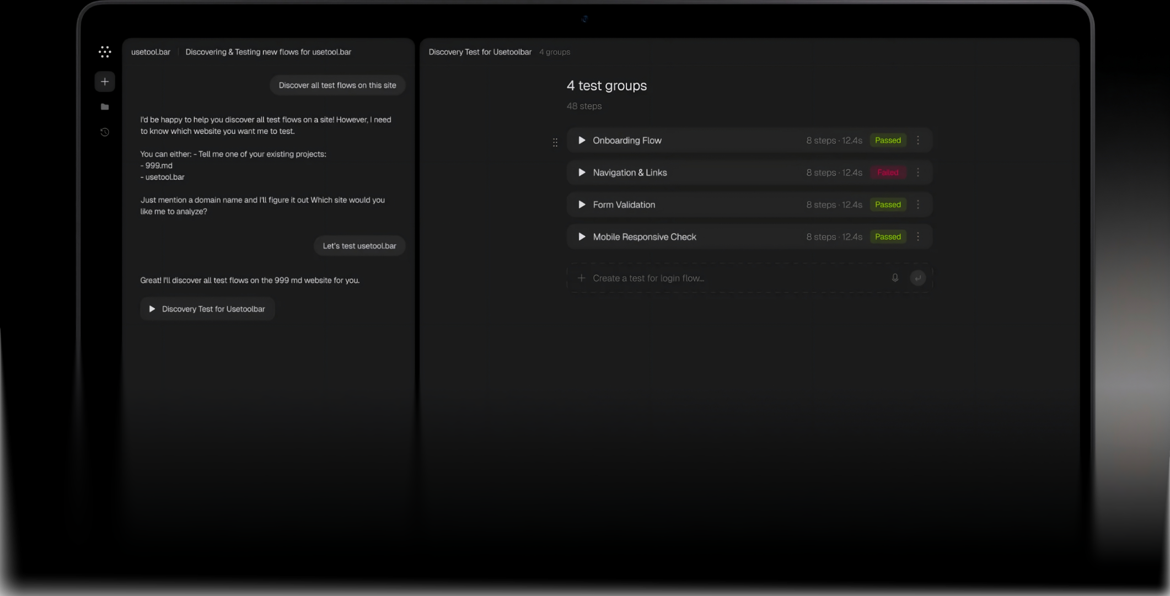The width and height of the screenshot is (1170, 596).
Task: Open the folder icon in sidebar
Action: [x=105, y=107]
